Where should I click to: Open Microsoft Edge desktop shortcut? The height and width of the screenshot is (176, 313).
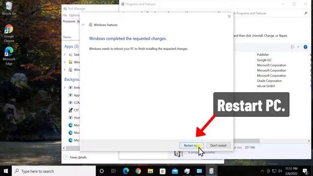pyautogui.click(x=9, y=56)
